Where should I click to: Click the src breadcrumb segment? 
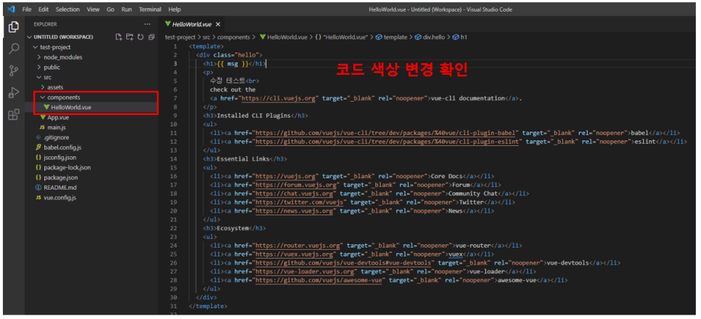[207, 38]
